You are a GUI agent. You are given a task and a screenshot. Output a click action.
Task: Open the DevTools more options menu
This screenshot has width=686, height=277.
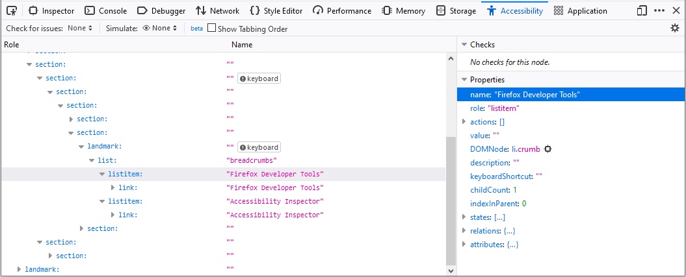659,10
